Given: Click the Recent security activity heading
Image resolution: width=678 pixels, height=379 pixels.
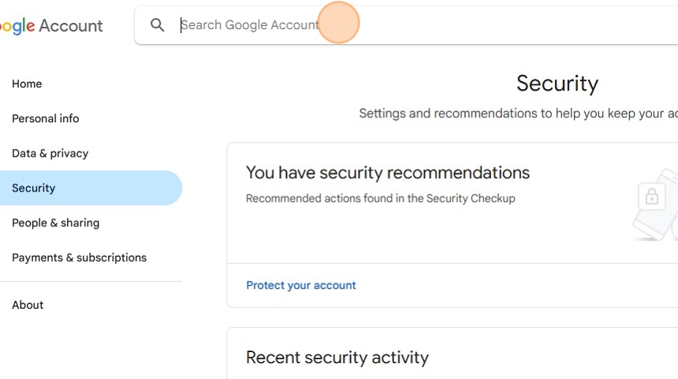Looking at the screenshot, I should point(337,358).
